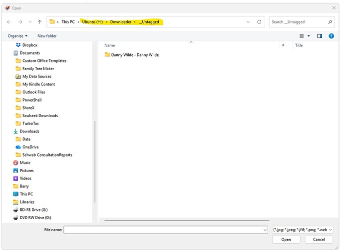
Task: Click the Videos icon in sidebar
Action: (15, 178)
